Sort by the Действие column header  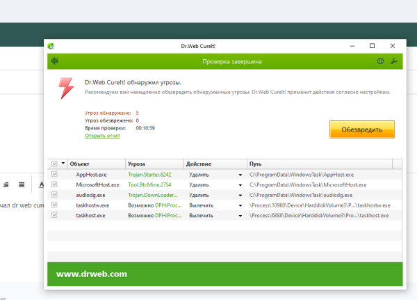[215, 164]
